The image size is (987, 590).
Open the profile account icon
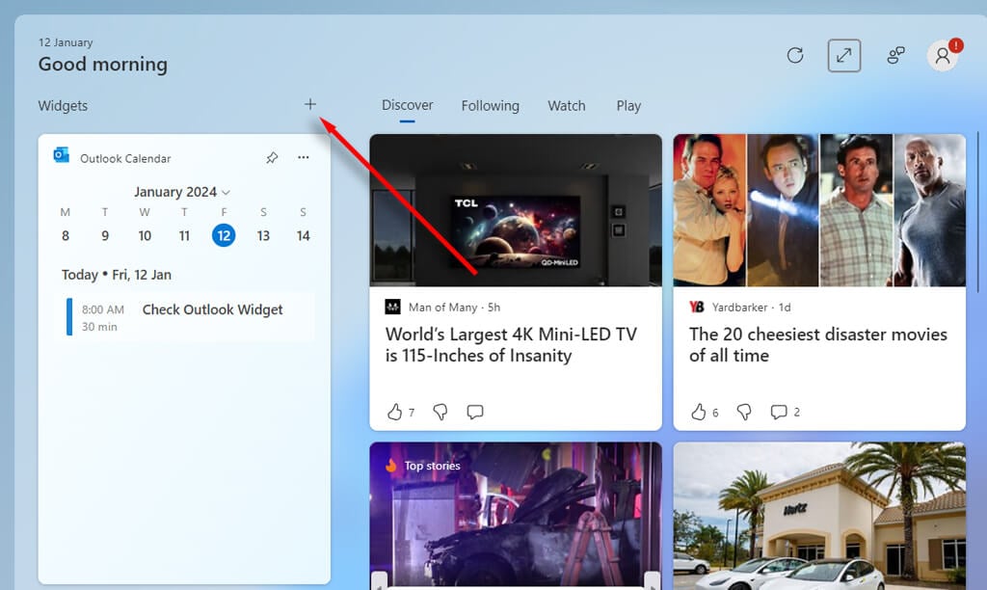942,55
